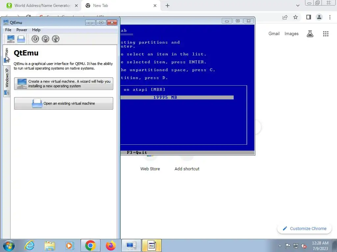The width and height of the screenshot is (337, 252).
Task: Toggle the Chrome side panel icon
Action: (x=309, y=17)
